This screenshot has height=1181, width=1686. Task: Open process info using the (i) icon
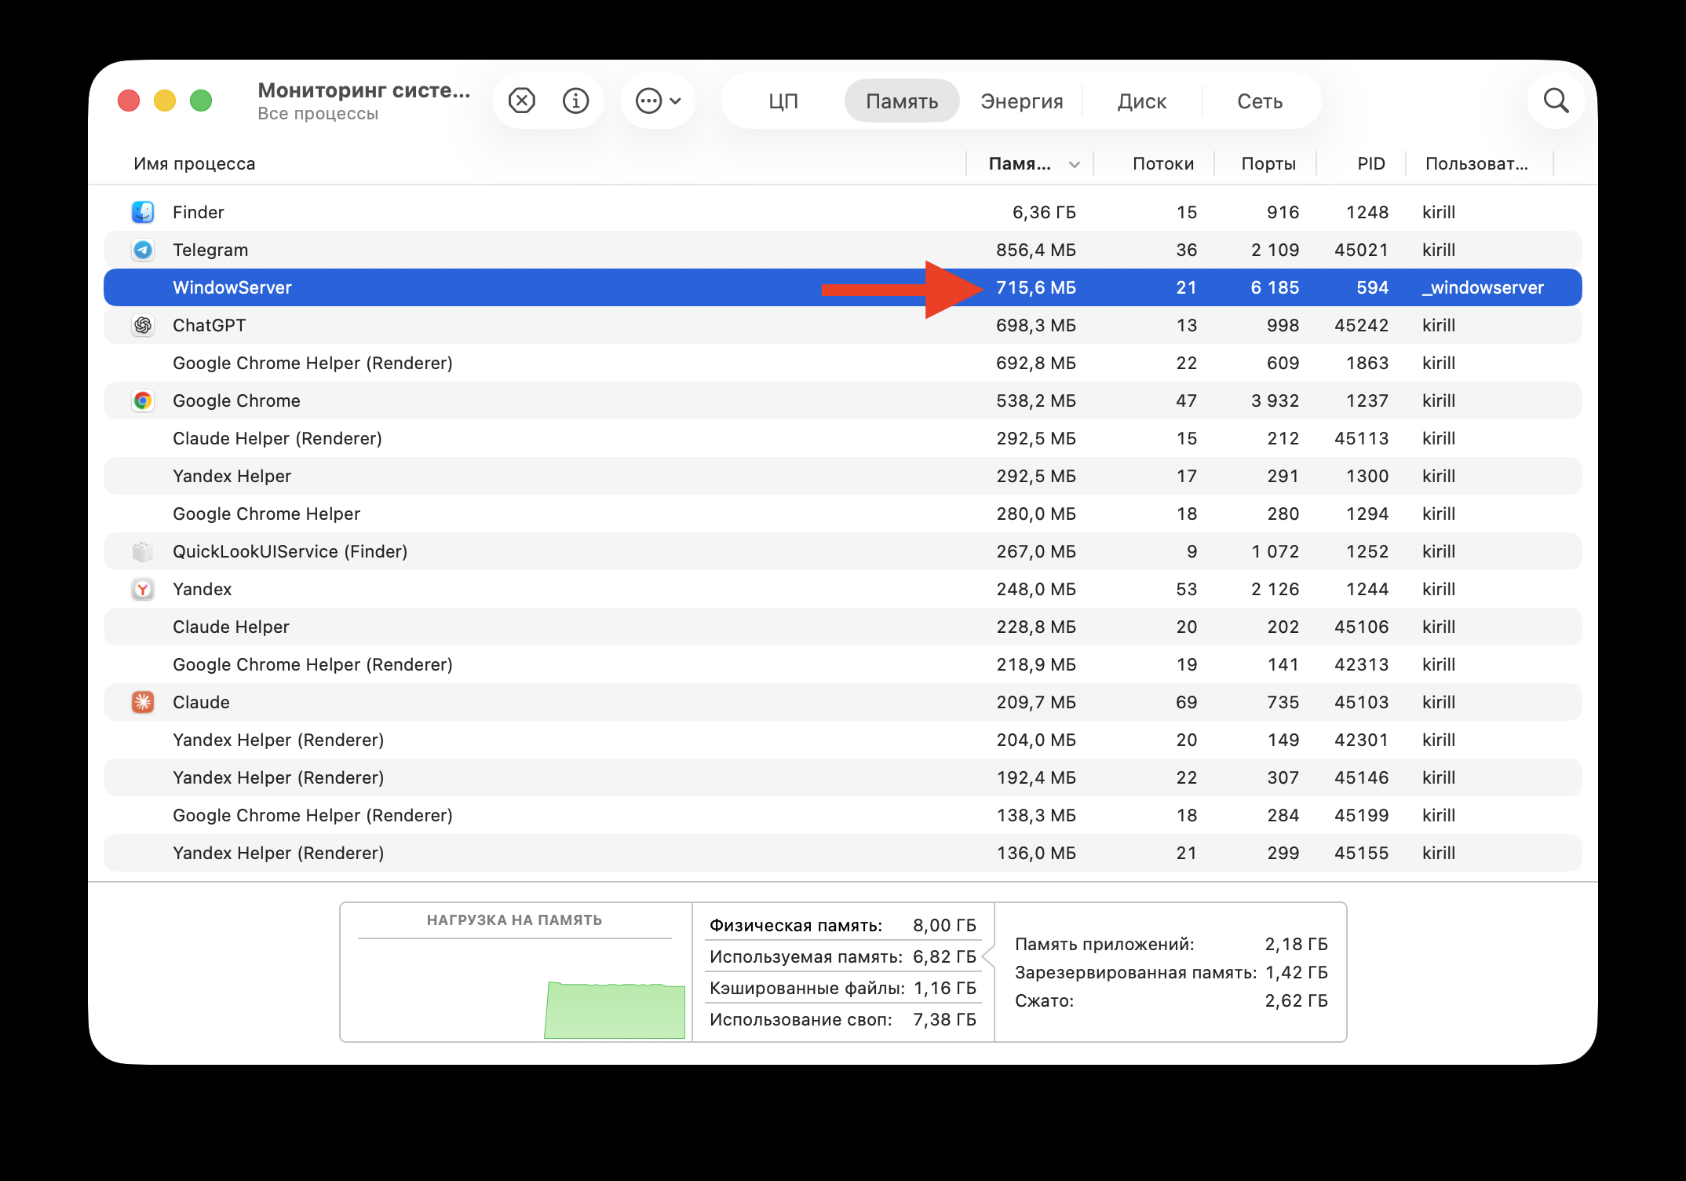575,101
